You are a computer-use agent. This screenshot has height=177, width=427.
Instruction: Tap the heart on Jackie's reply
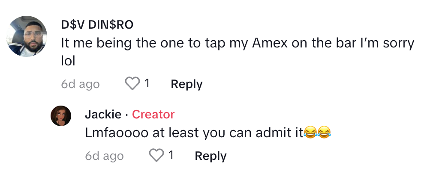coord(156,155)
